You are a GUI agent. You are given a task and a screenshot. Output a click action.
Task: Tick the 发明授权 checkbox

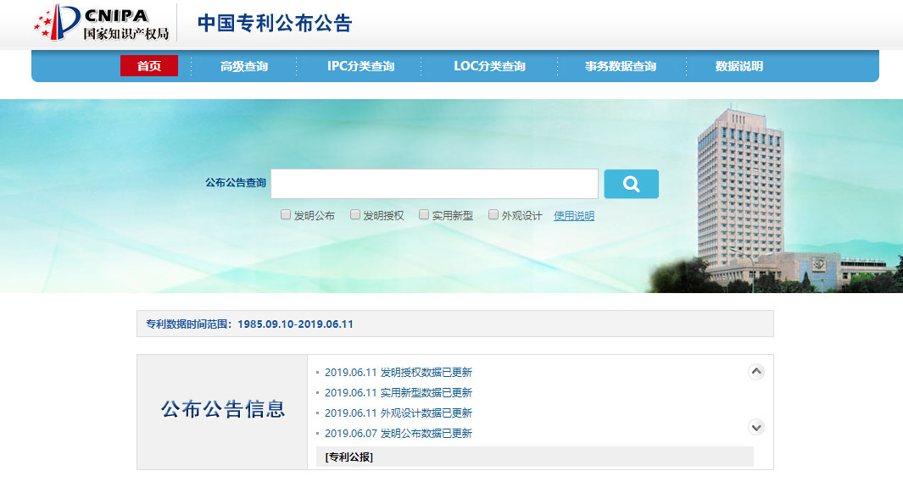click(355, 215)
